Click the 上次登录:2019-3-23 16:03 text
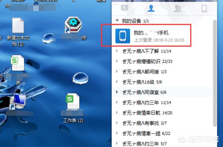223x147 pixels. [x=159, y=40]
